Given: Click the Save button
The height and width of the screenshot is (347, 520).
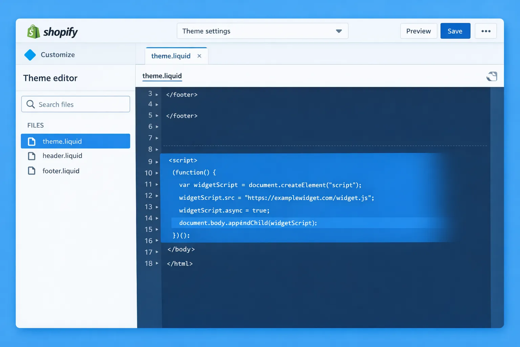Looking at the screenshot, I should click(x=455, y=31).
